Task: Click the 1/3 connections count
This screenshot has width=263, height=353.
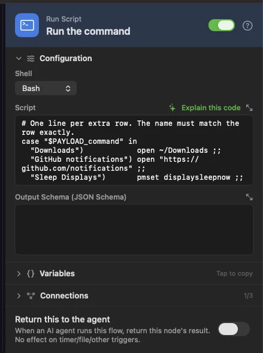Action: (x=249, y=295)
